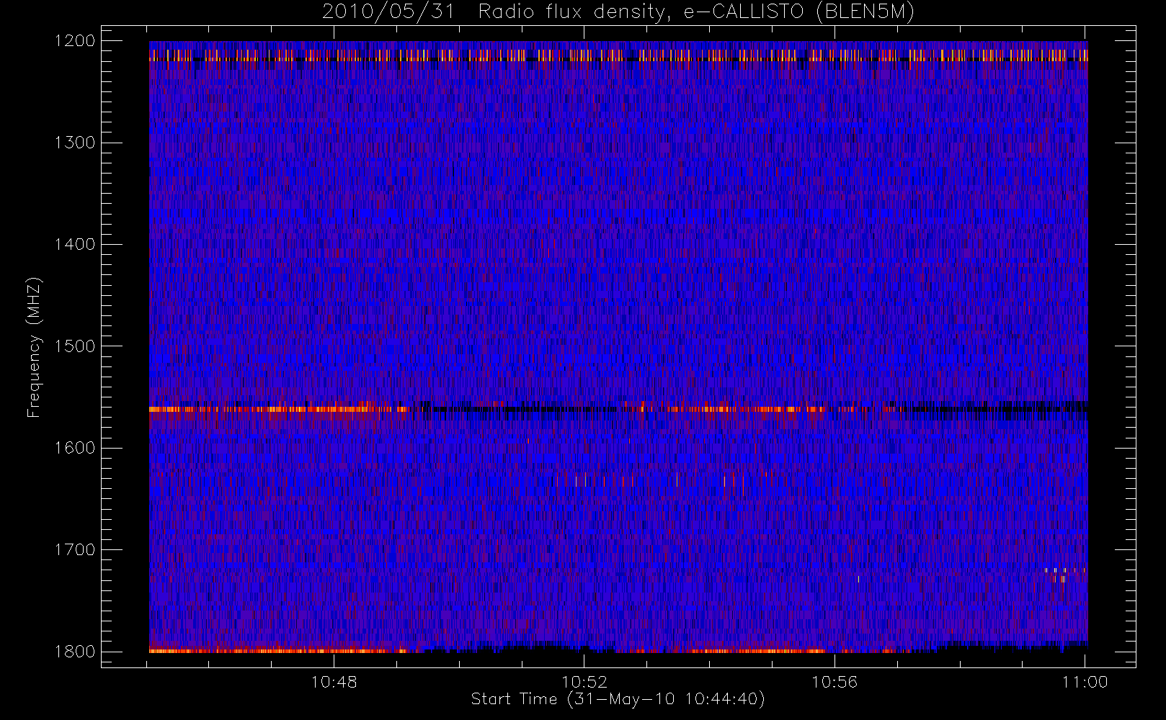Click the 'Frequency (MHZ)' axis title
Screen dimensions: 1166x720
[x=33, y=347]
